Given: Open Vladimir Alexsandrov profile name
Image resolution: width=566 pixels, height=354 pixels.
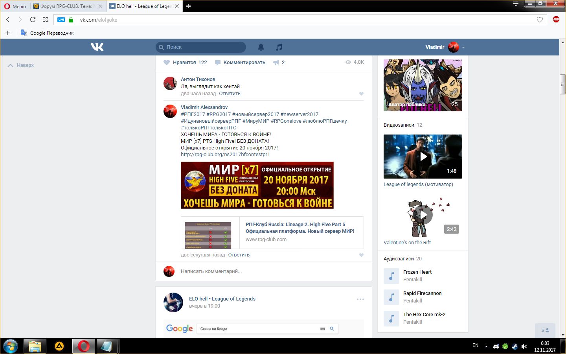Looking at the screenshot, I should (x=204, y=107).
